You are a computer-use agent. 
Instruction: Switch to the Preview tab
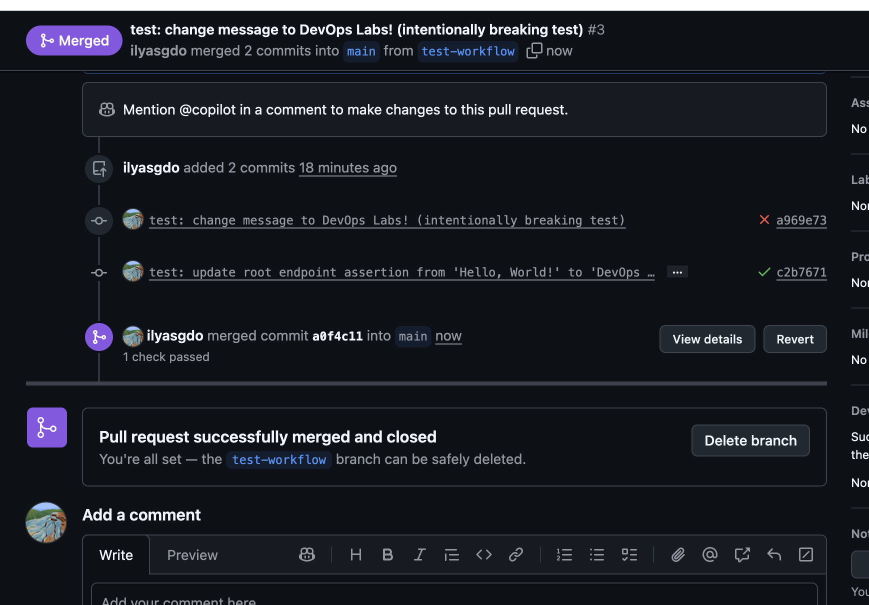coord(192,555)
